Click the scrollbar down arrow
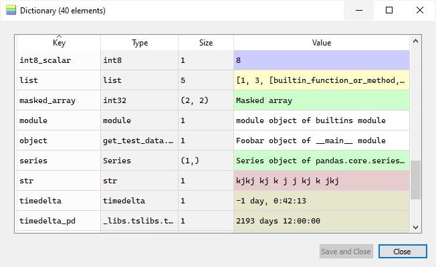The width and height of the screenshot is (436, 267). pos(415,228)
